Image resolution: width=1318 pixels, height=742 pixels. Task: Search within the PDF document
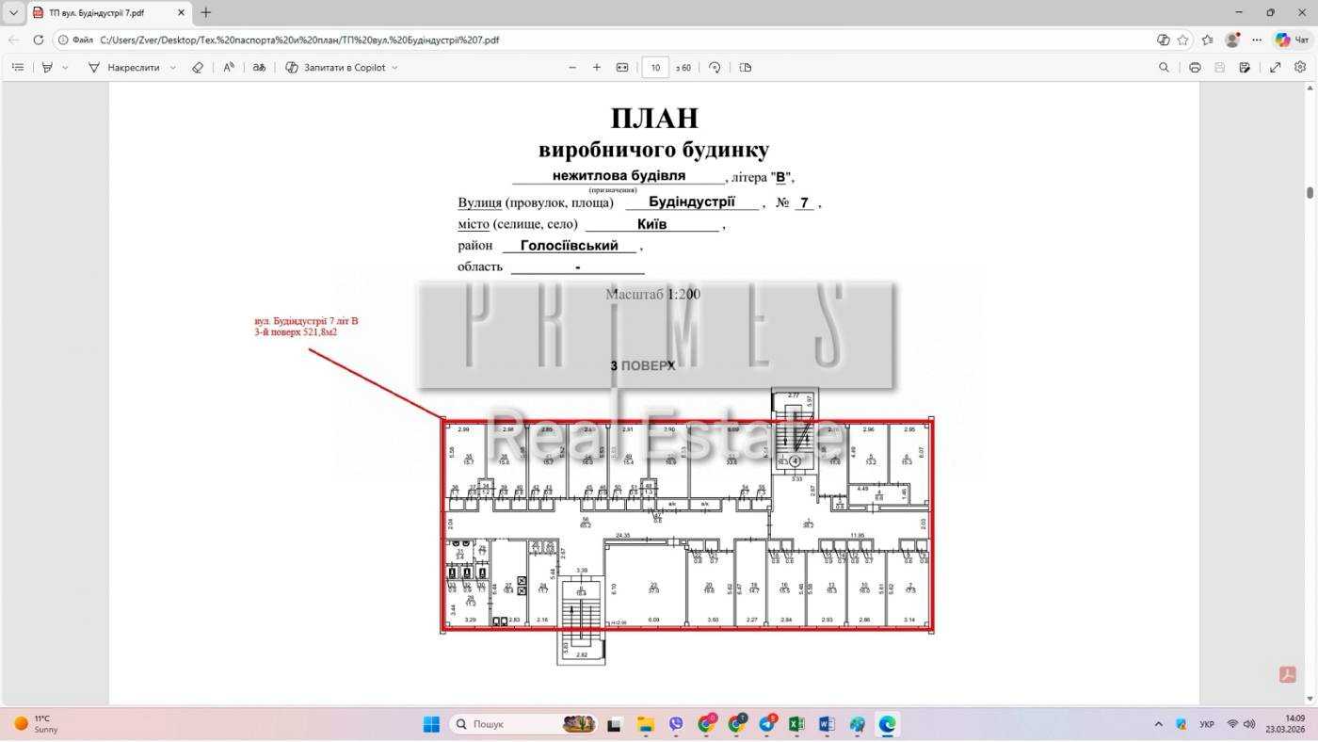[1164, 68]
